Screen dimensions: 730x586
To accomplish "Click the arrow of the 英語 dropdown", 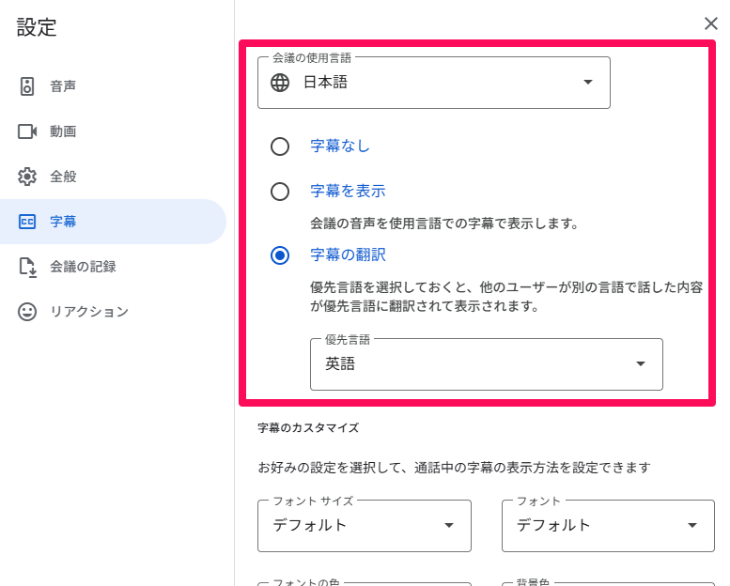I will pos(641,363).
